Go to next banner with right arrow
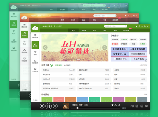The image size is (158, 117). (x=105, y=47)
